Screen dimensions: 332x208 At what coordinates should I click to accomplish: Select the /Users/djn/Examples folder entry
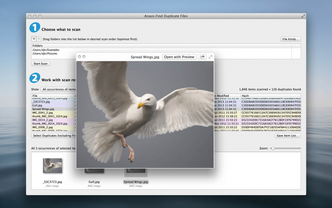45,50
